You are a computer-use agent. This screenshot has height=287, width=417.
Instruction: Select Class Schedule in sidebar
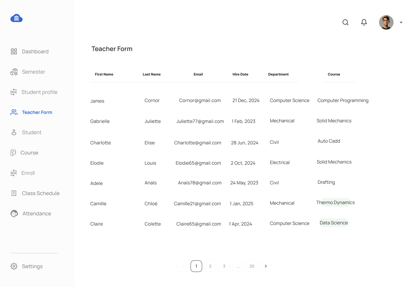click(41, 193)
